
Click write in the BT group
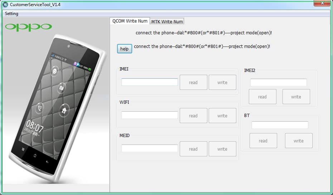[299, 141]
